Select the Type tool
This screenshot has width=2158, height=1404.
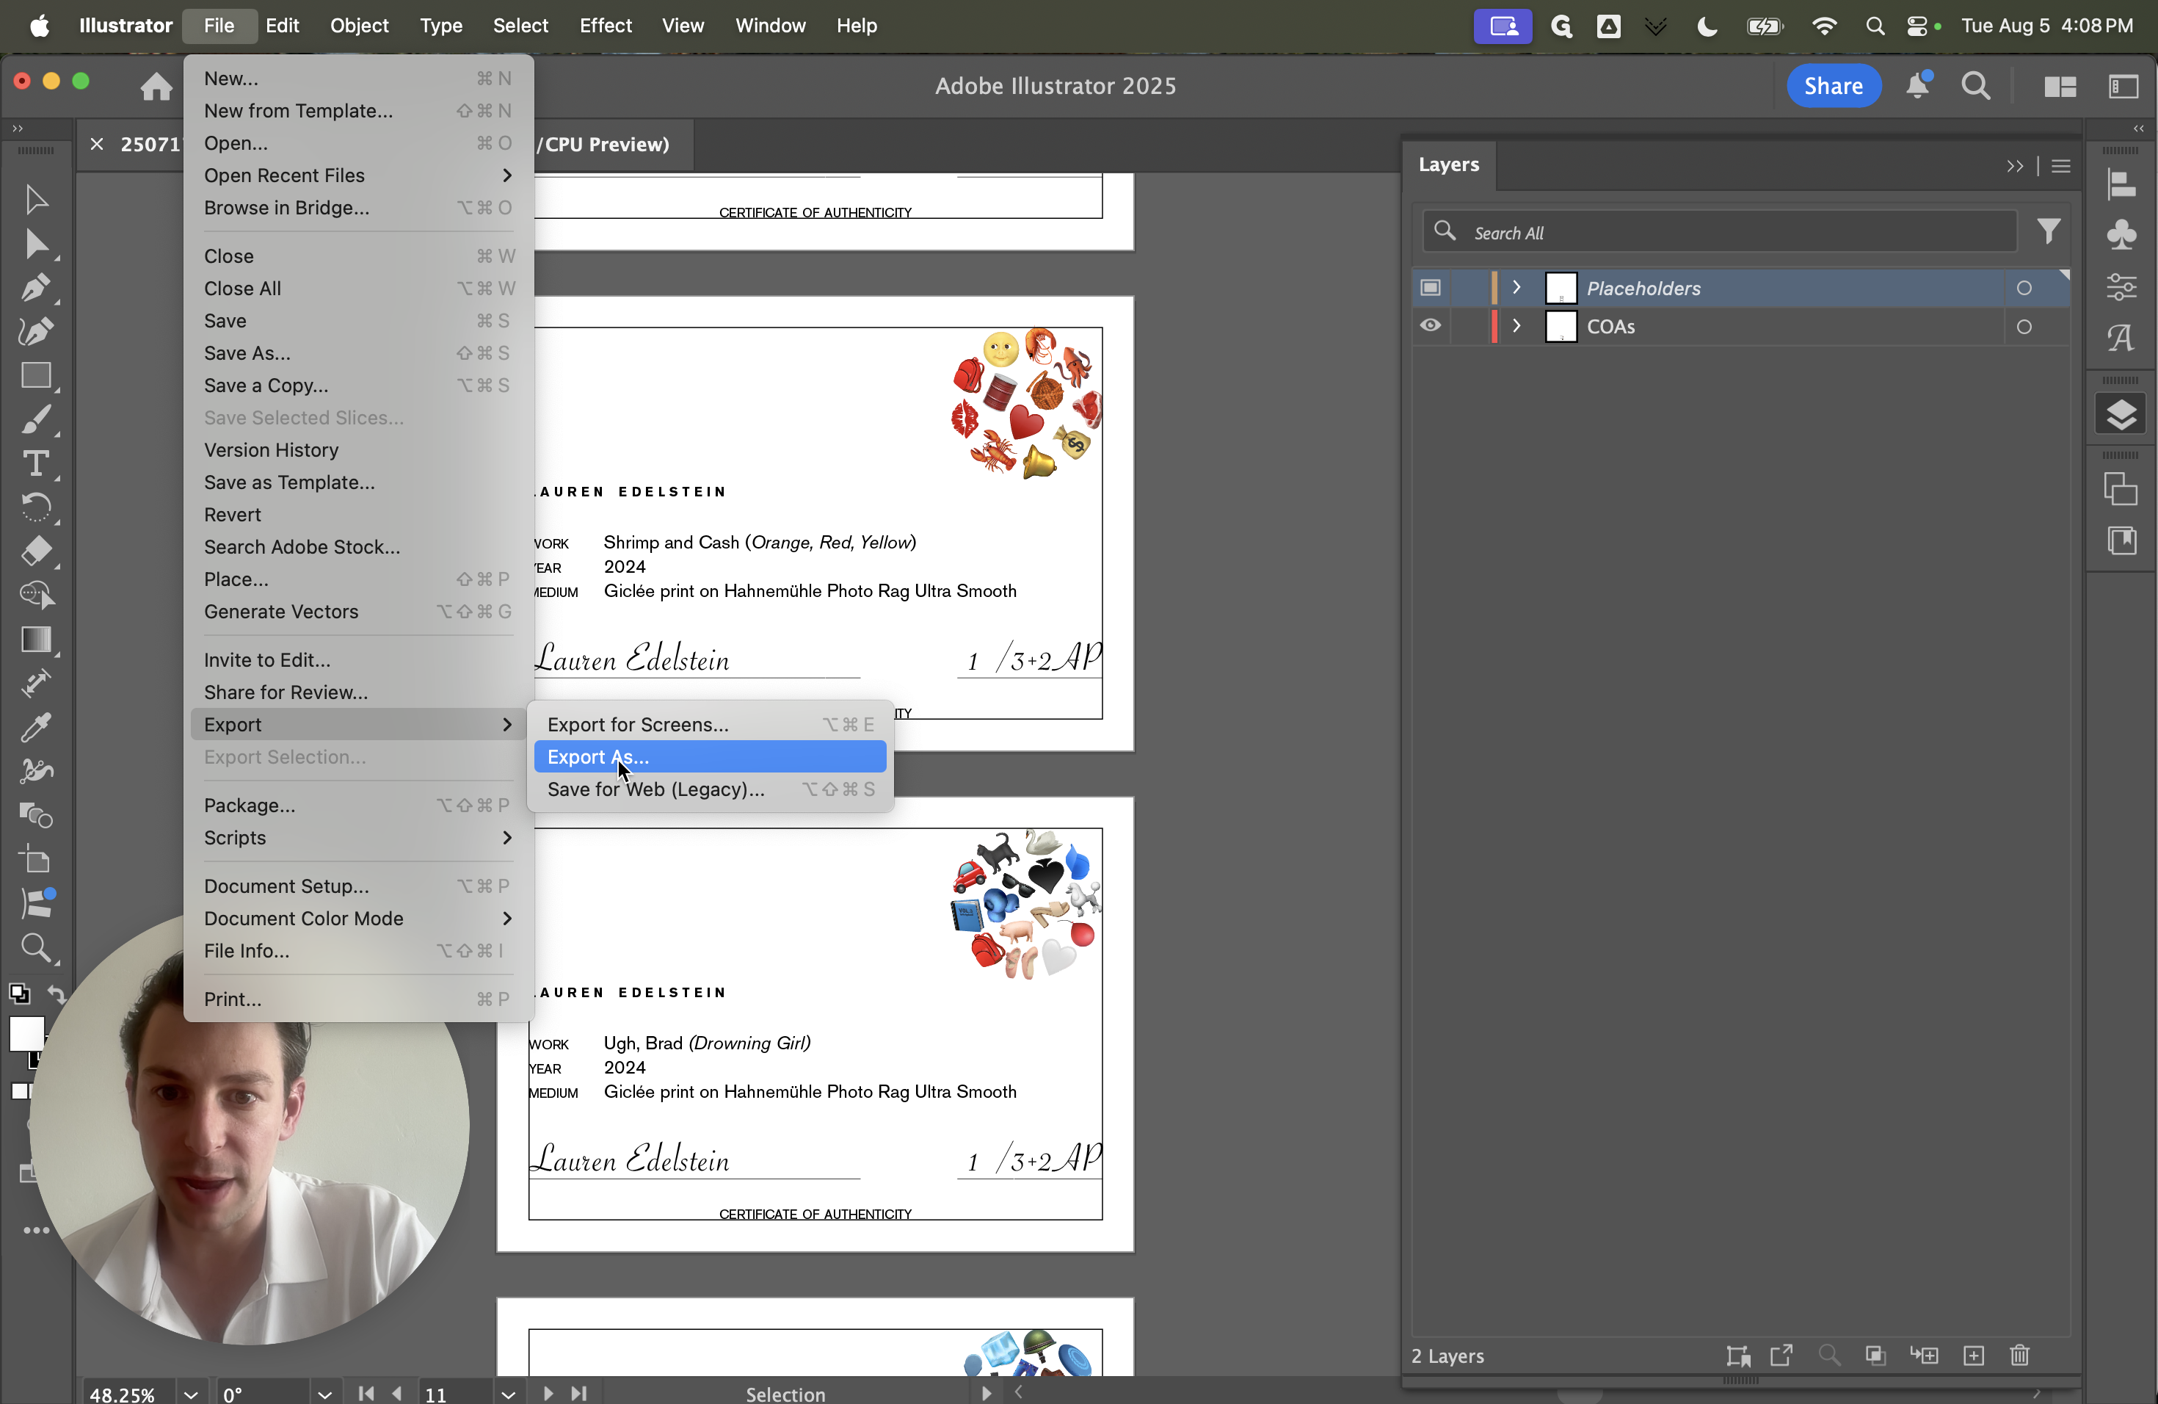click(x=35, y=463)
